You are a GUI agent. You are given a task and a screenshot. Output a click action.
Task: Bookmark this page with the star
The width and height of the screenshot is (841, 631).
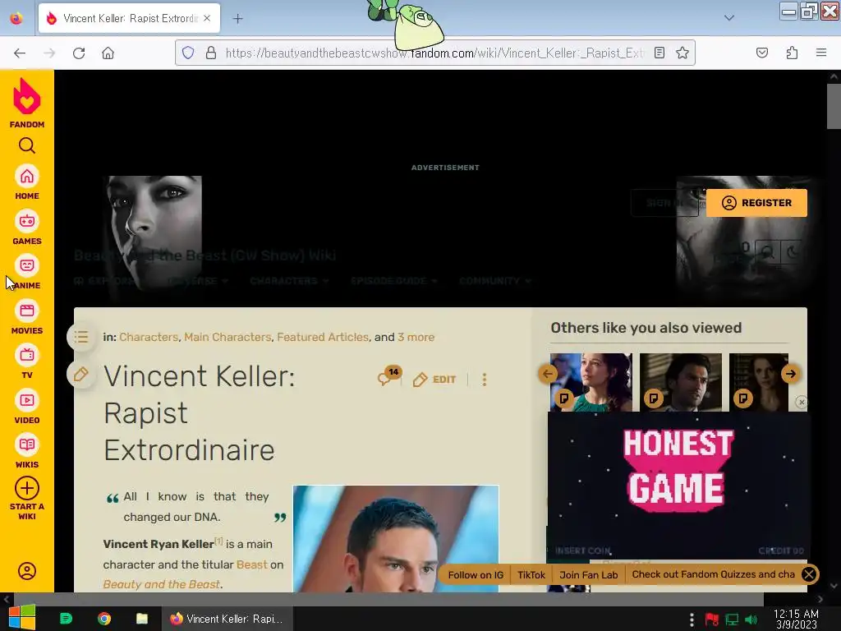[x=682, y=53]
